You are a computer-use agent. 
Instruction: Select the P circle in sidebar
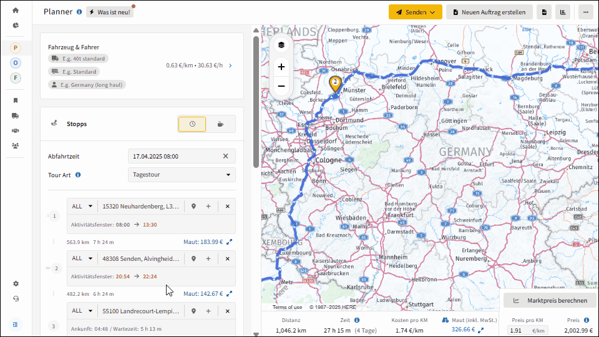point(15,48)
